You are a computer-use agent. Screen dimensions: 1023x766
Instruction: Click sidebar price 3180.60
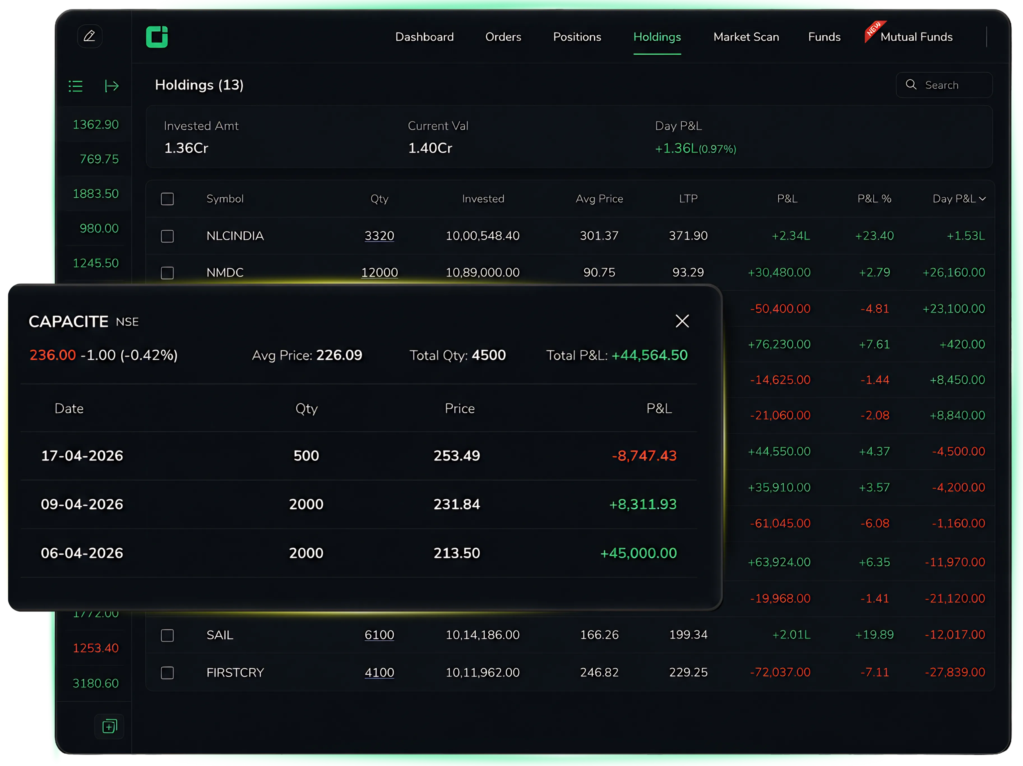click(x=96, y=683)
